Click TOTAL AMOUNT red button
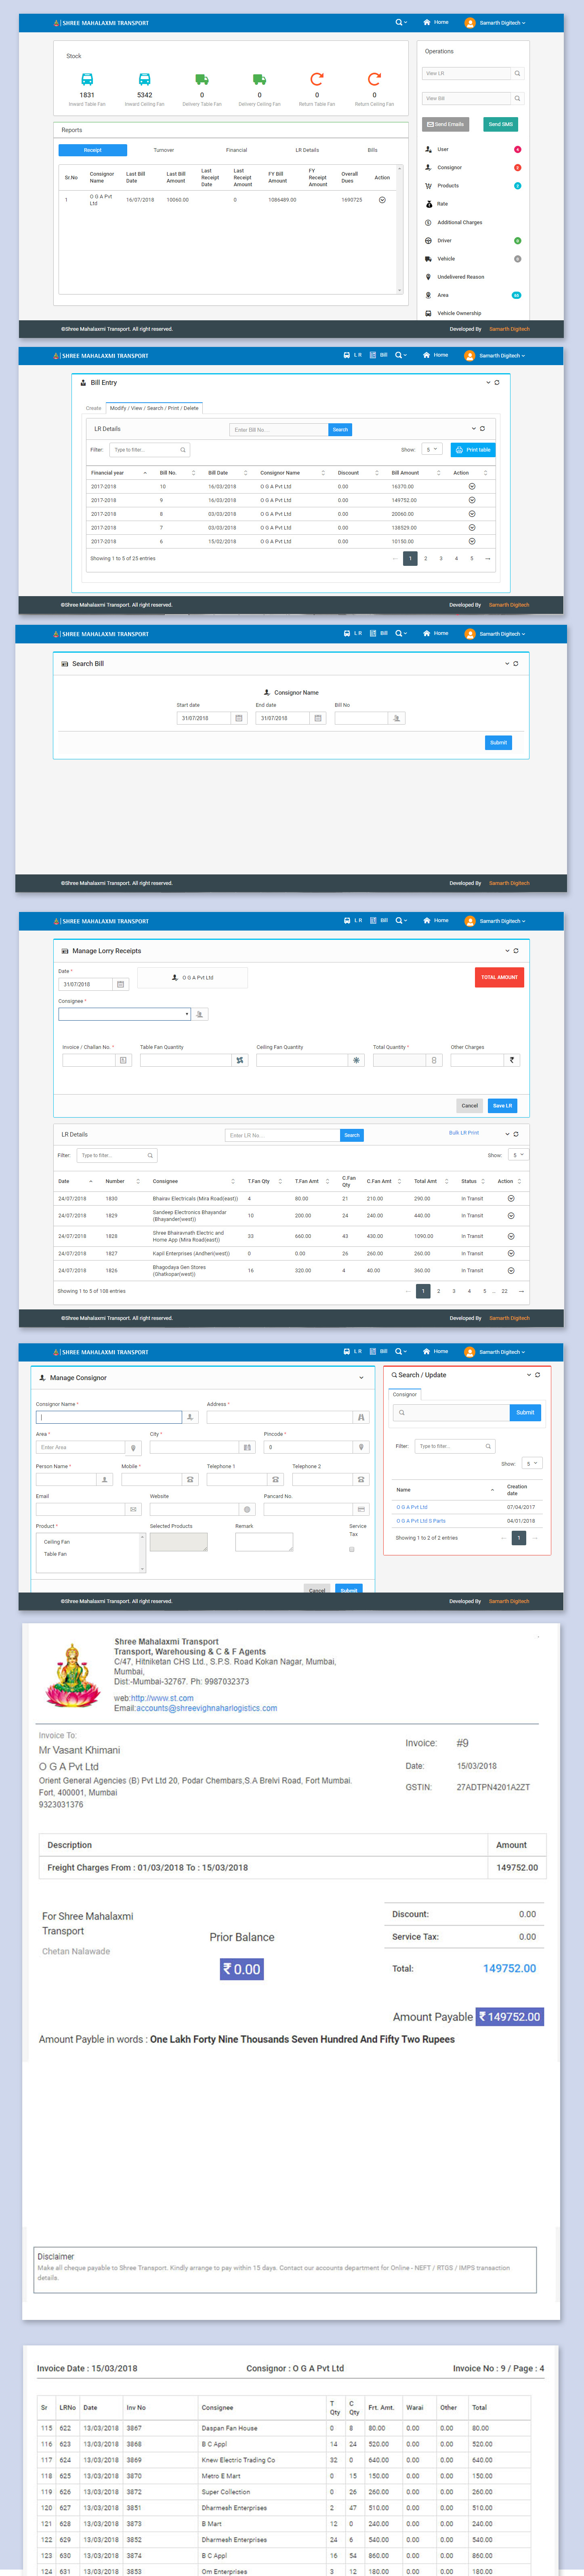 pyautogui.click(x=499, y=977)
